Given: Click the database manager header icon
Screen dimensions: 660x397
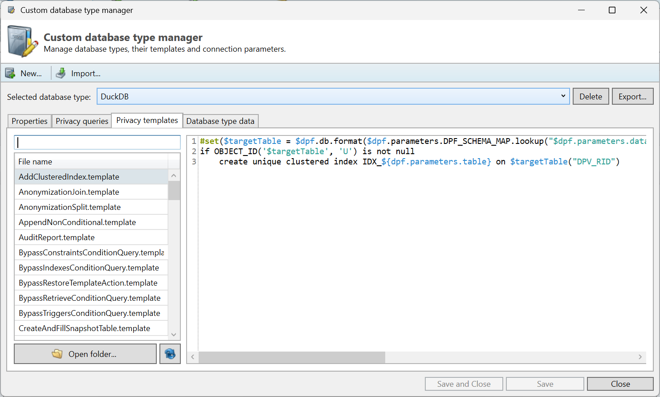Looking at the screenshot, I should [x=22, y=42].
